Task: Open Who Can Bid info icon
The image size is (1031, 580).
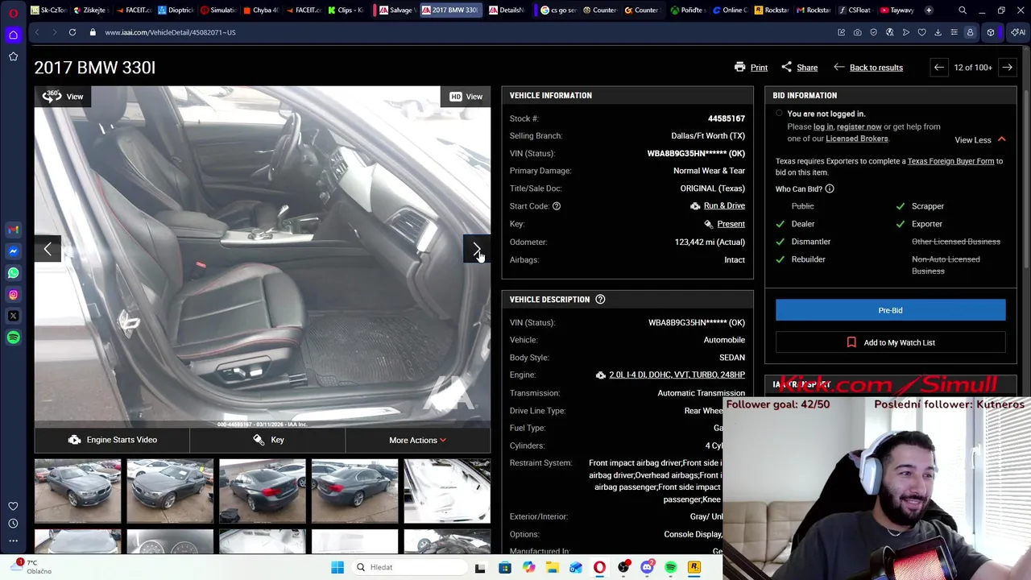Action: pyautogui.click(x=830, y=189)
